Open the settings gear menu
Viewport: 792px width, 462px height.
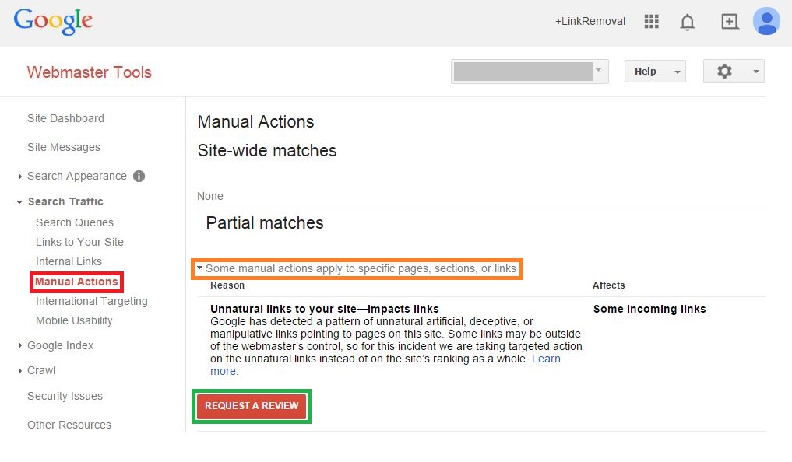pyautogui.click(x=733, y=72)
